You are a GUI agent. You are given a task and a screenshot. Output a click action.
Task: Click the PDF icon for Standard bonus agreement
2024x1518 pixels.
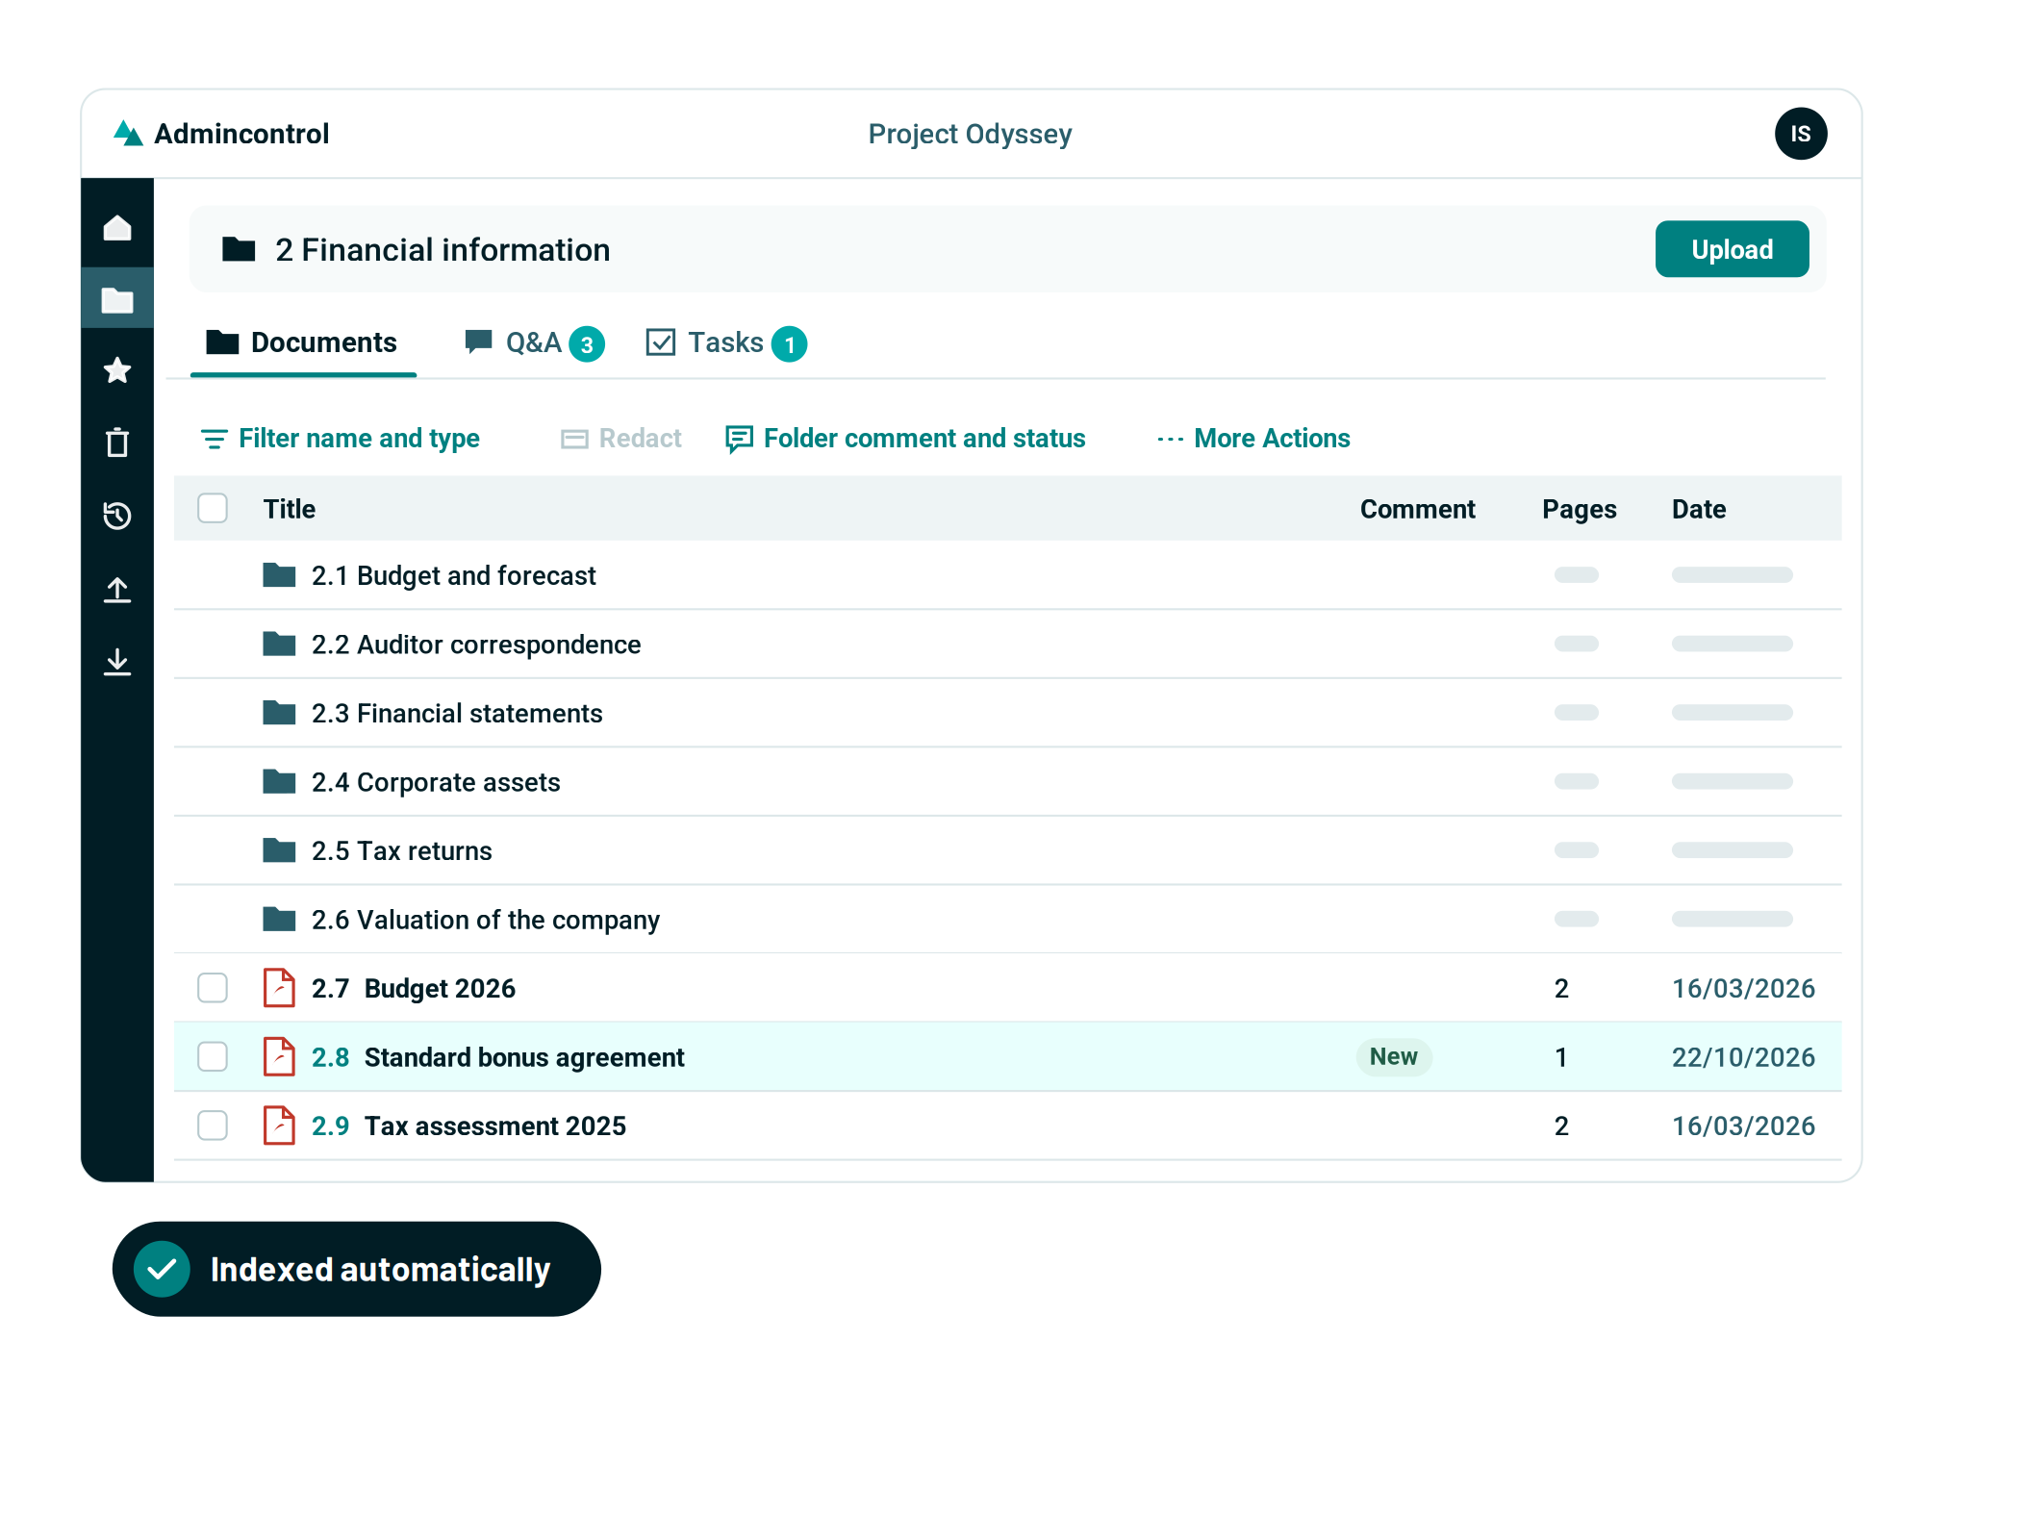tap(279, 1056)
